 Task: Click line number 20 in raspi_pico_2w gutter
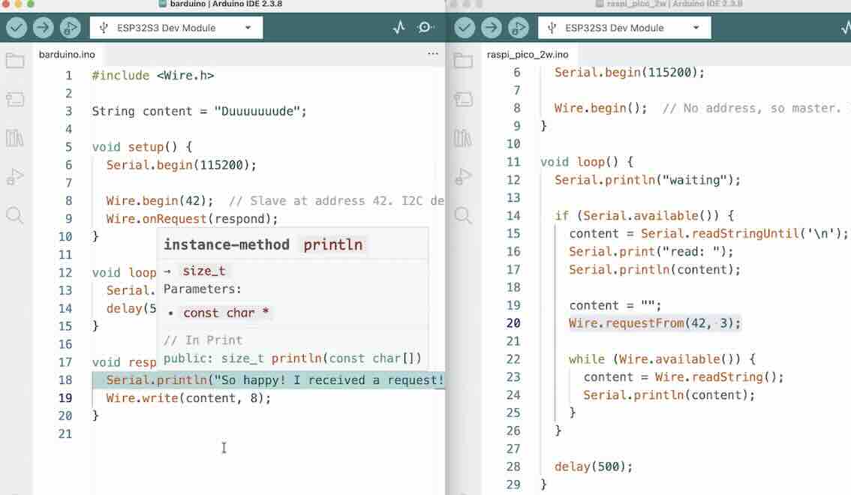[513, 323]
